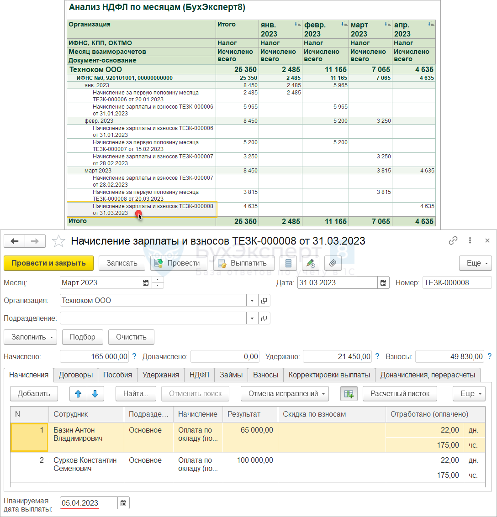Image resolution: width=497 pixels, height=517 pixels.
Task: Click the Номер input field
Action: 457,283
